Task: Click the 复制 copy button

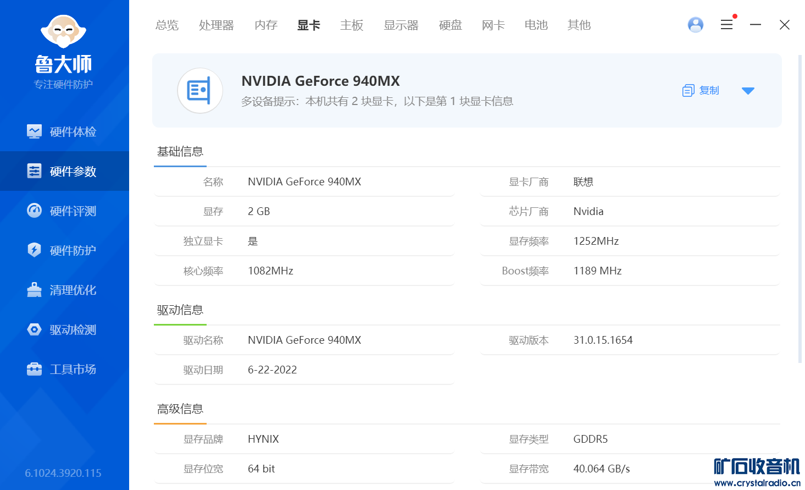Action: [x=701, y=91]
